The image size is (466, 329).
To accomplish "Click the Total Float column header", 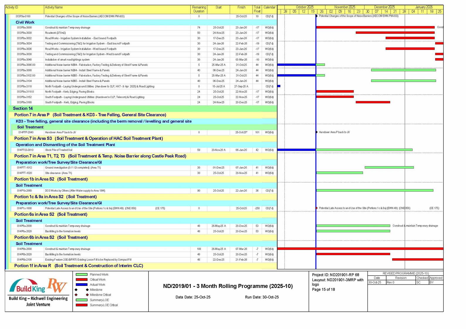I will click(257, 9).
